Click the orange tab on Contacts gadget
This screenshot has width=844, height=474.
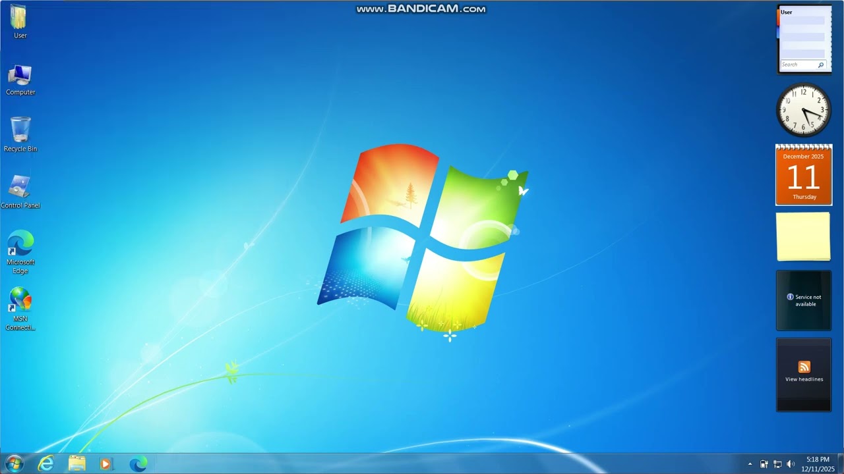pos(779,17)
